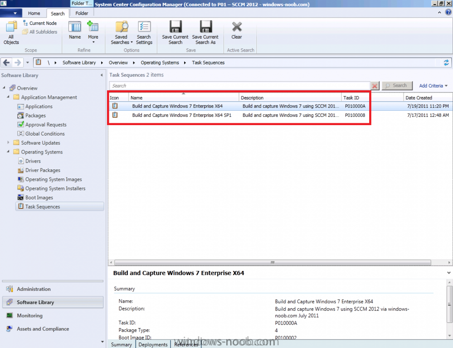Open the Folder ribbon tab
Viewport: 453px width, 348px height.
point(82,13)
